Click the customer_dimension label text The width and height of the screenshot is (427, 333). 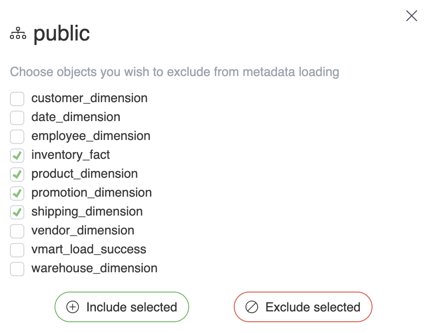click(89, 99)
